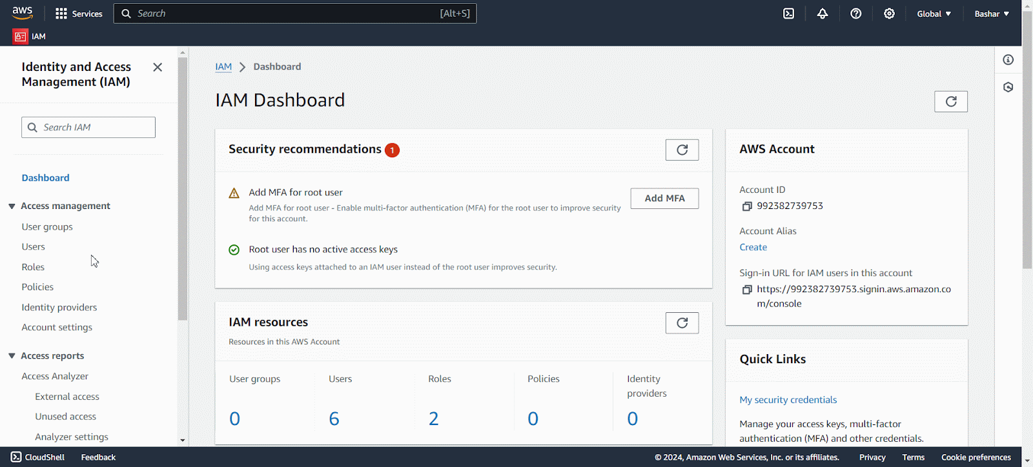This screenshot has height=467, width=1033.
Task: Open the help question mark icon
Action: tap(856, 14)
